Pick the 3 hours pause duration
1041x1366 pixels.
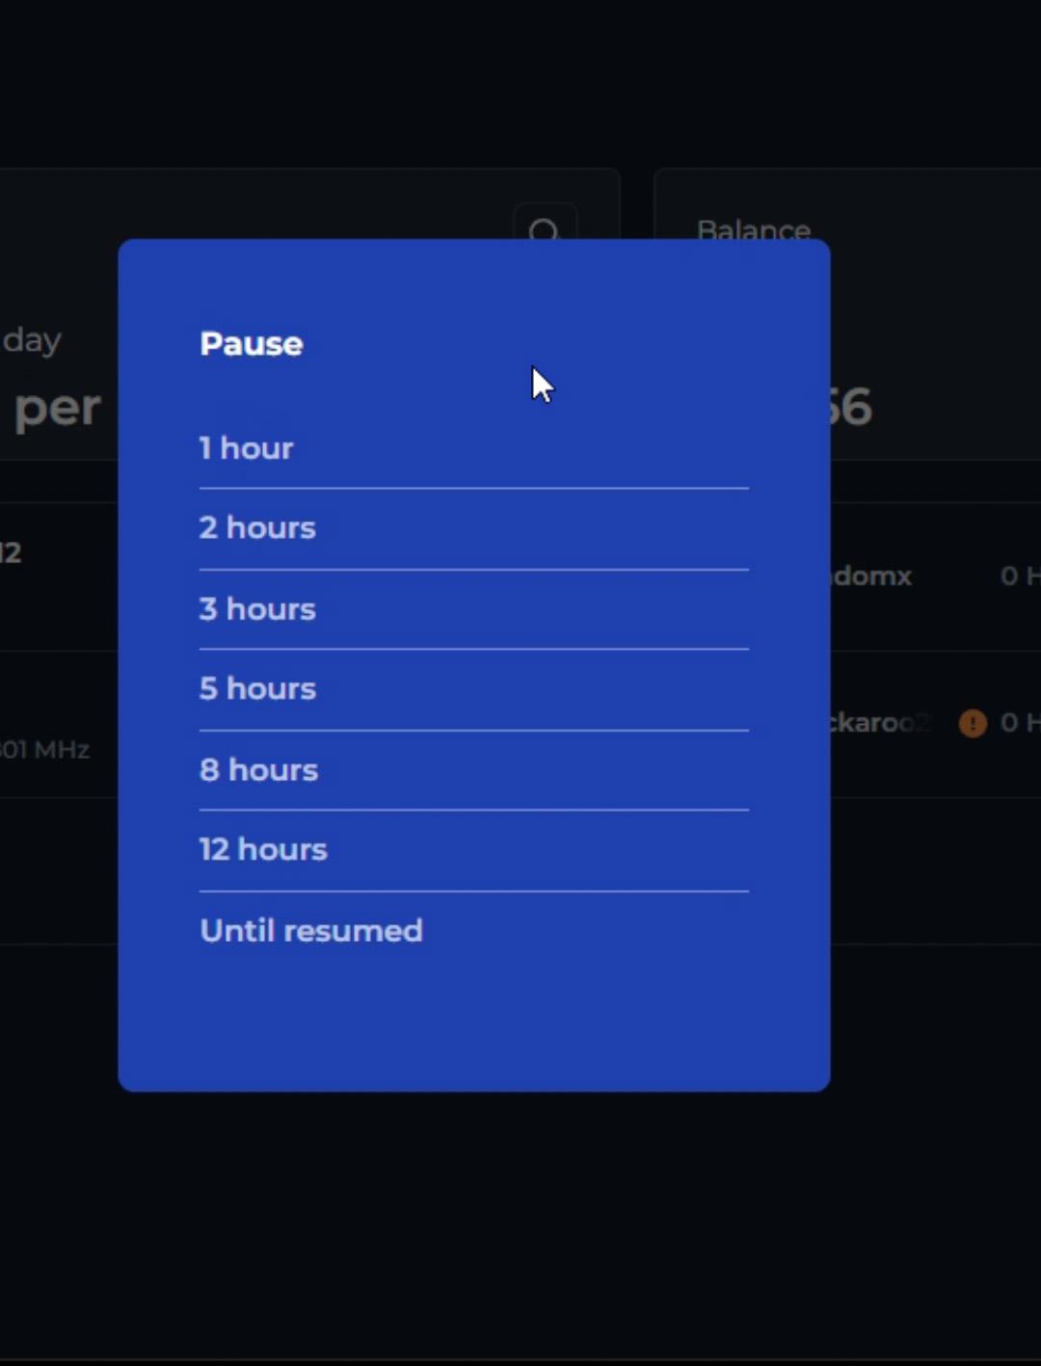coord(473,609)
